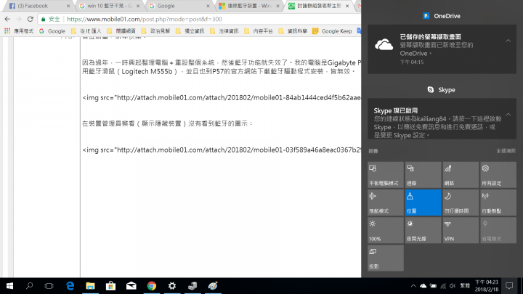Open the 連線 connect quick action
523x294 pixels.
tap(423, 175)
